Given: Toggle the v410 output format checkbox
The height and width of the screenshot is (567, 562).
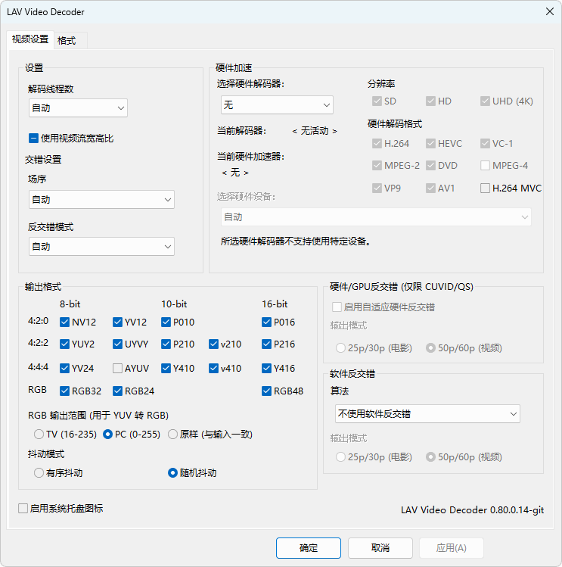Looking at the screenshot, I should [215, 369].
